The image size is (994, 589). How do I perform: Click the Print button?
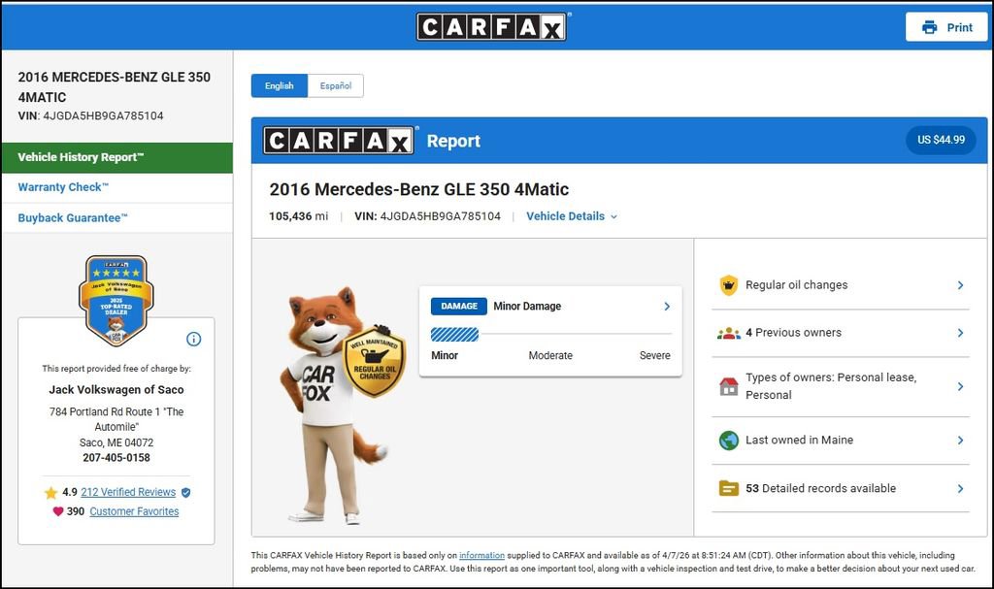(946, 27)
